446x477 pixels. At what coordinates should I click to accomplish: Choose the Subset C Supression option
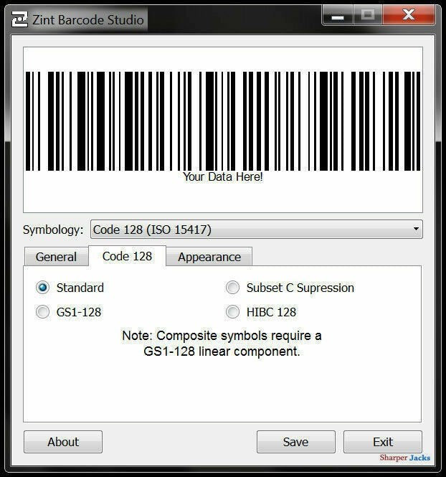point(233,288)
